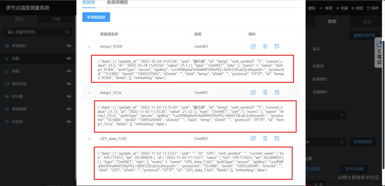Viewport: 385px width, 186px height.
Task: Click 恢复 in the top toolbar
Action: point(326,8)
